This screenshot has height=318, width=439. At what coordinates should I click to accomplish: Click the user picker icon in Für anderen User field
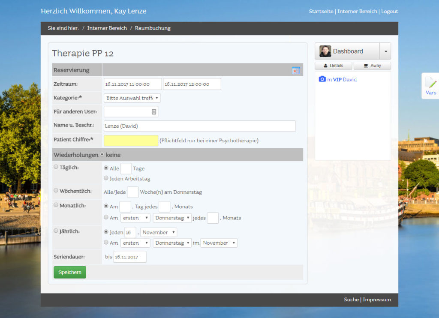(154, 112)
